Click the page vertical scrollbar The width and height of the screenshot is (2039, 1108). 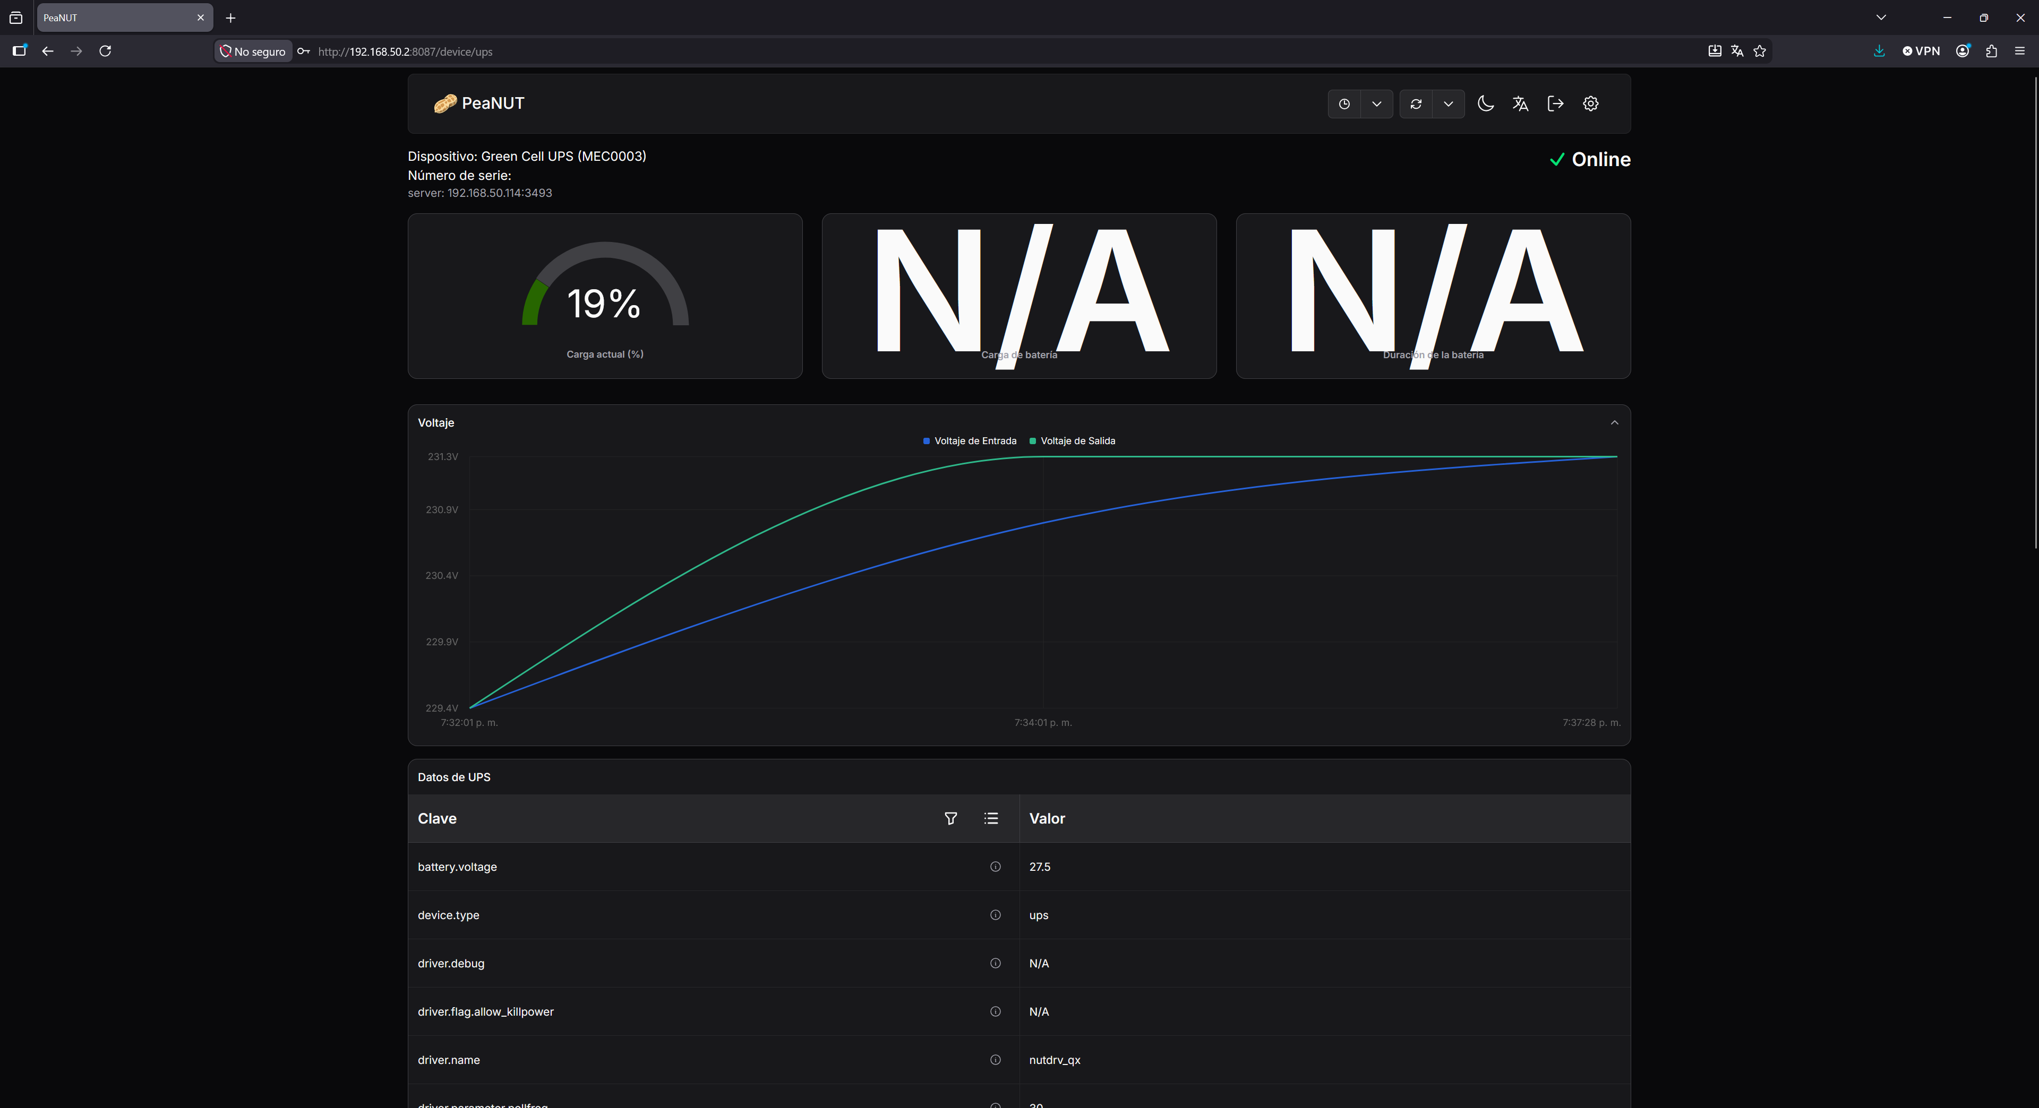(2035, 313)
